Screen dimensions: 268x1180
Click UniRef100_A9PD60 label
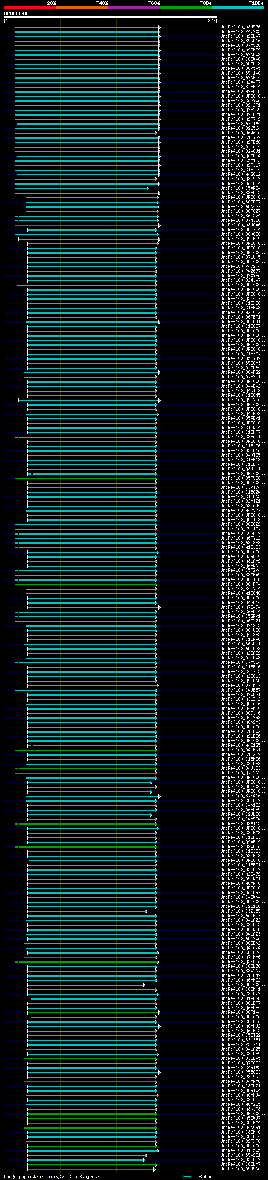coord(240,142)
